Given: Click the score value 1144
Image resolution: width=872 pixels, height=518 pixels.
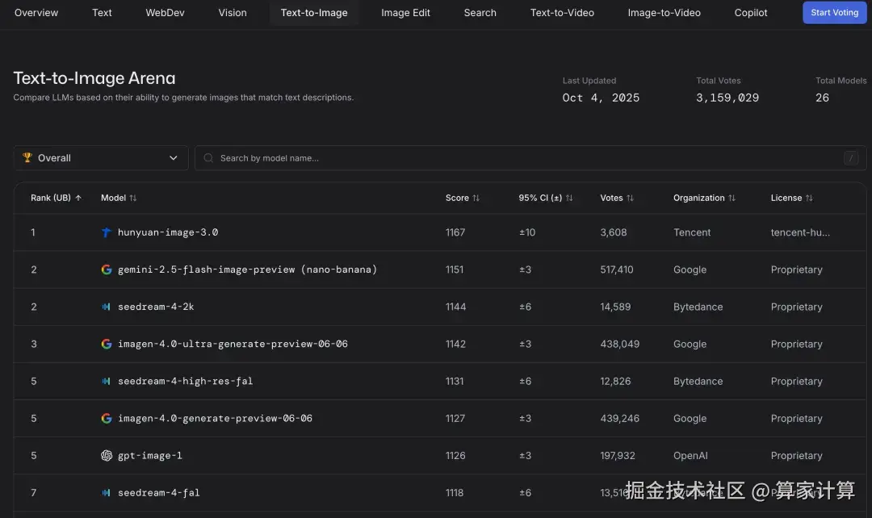Looking at the screenshot, I should click(x=455, y=307).
